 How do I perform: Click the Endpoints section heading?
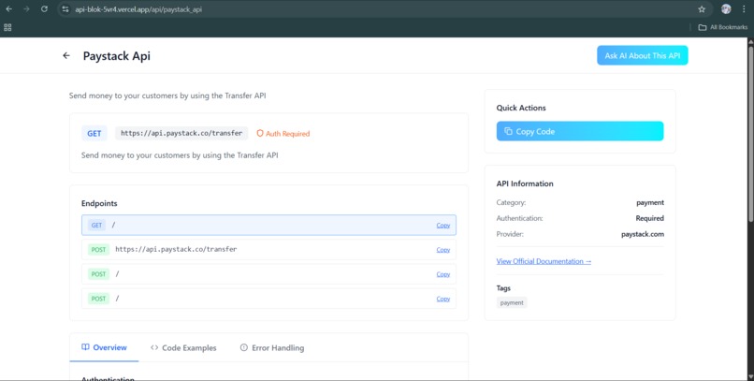(99, 203)
